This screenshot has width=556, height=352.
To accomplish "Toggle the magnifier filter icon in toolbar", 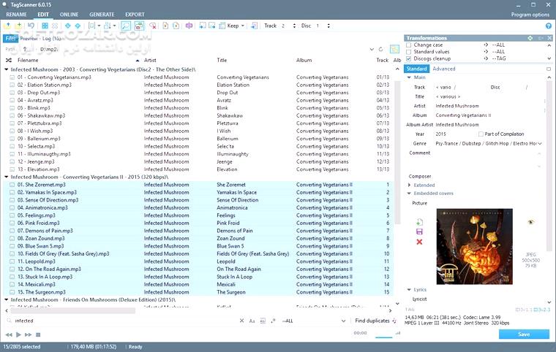I will coord(126,26).
